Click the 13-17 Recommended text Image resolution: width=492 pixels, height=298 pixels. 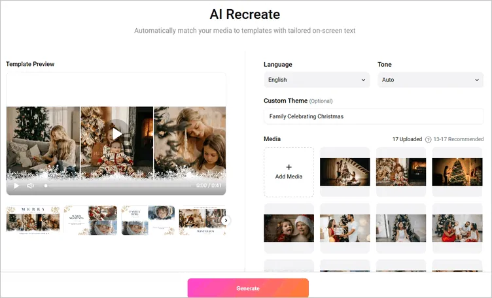(x=459, y=139)
